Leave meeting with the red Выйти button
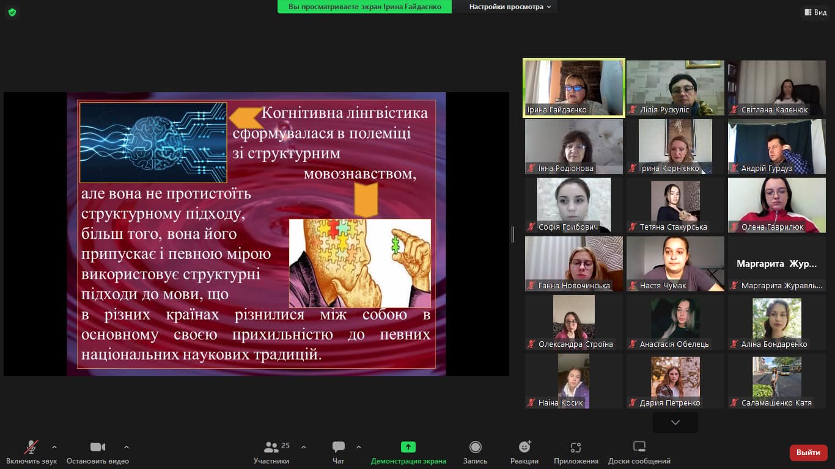 pos(808,453)
